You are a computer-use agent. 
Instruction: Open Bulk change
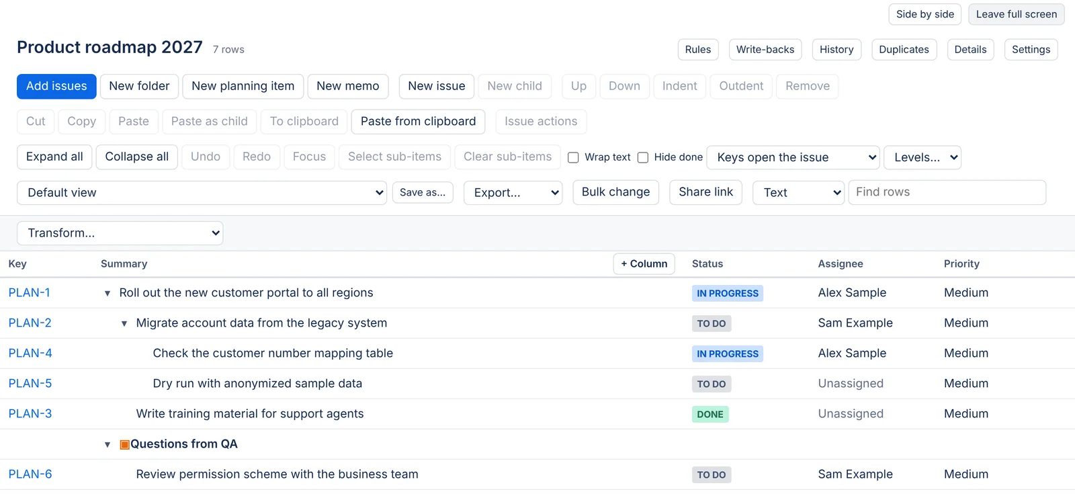point(616,192)
